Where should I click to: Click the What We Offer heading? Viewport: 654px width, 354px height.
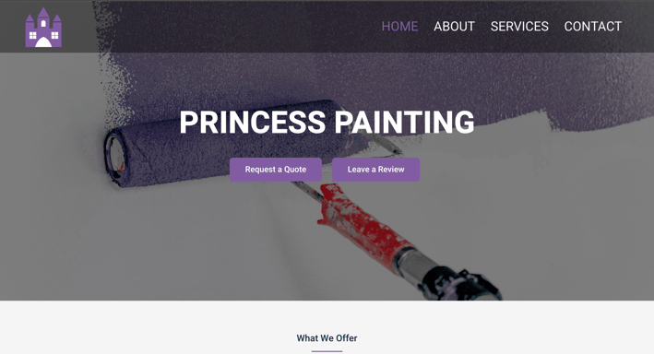(x=327, y=338)
